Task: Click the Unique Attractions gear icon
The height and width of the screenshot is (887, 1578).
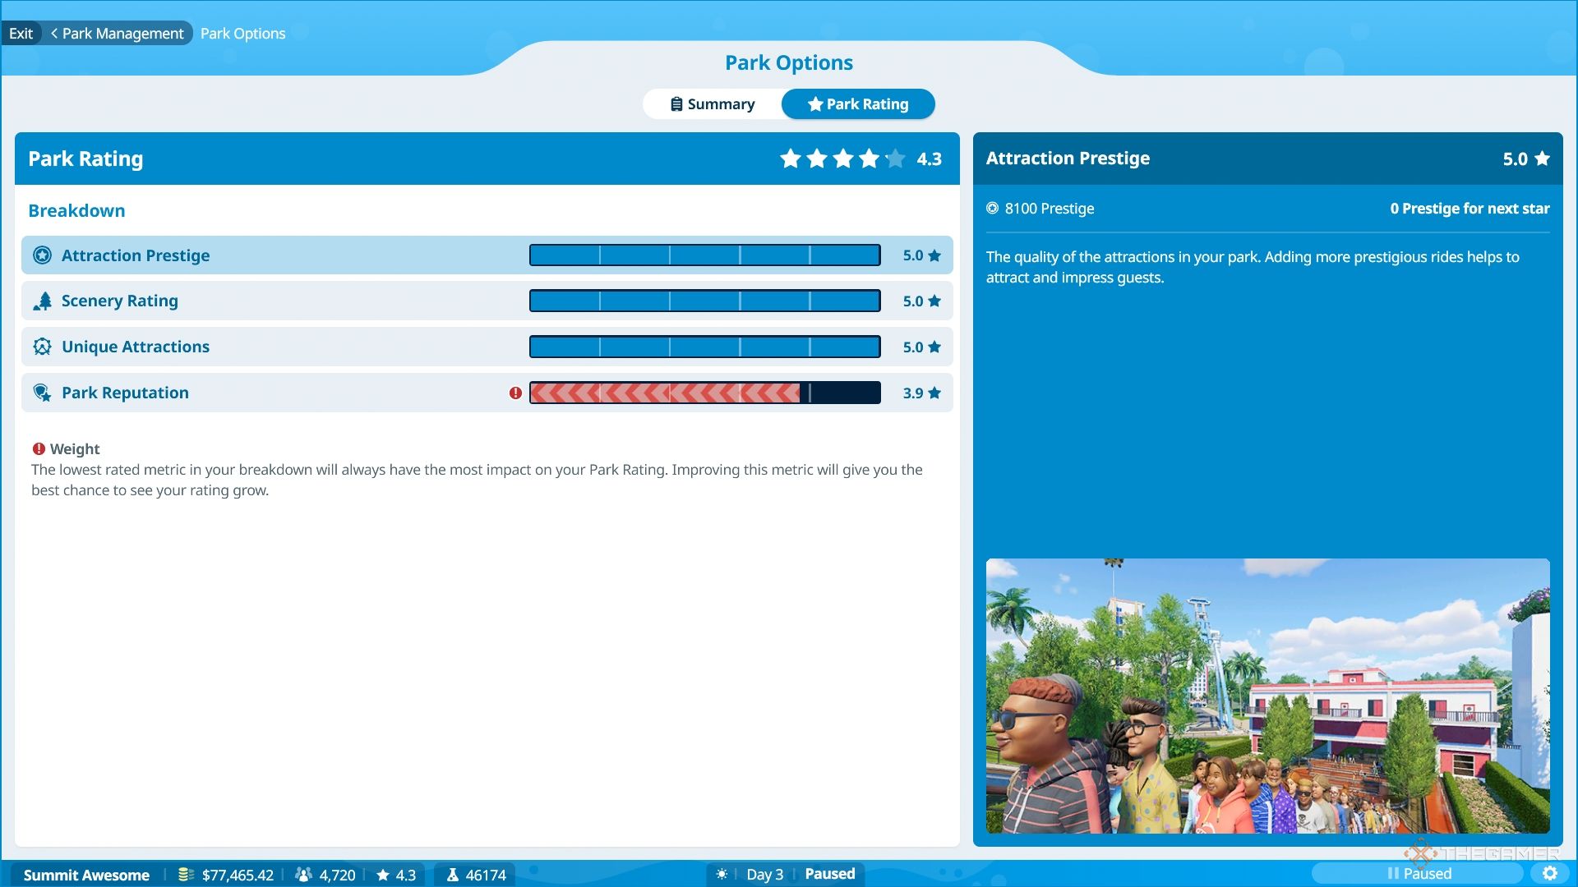Action: [x=42, y=346]
